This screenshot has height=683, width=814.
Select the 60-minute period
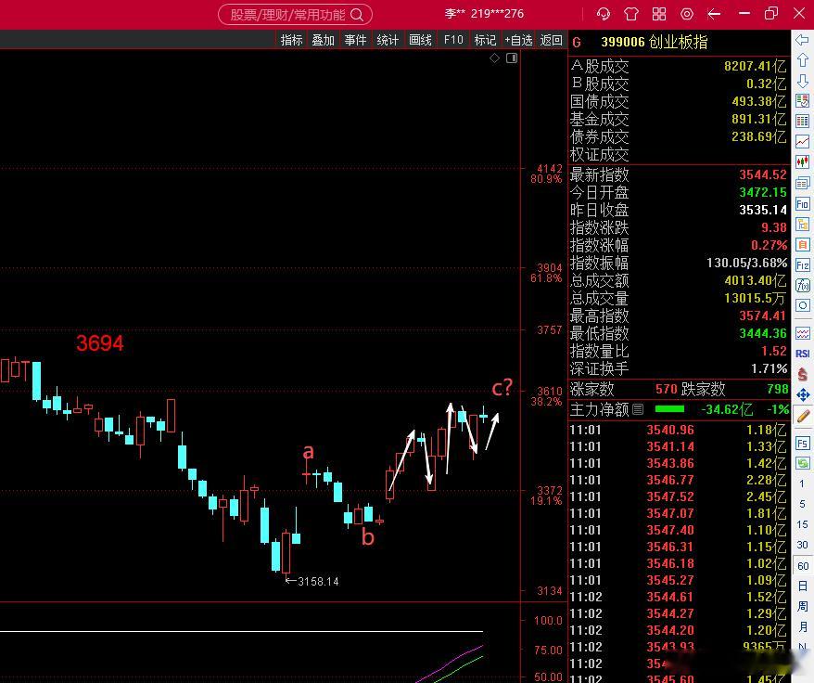(803, 565)
